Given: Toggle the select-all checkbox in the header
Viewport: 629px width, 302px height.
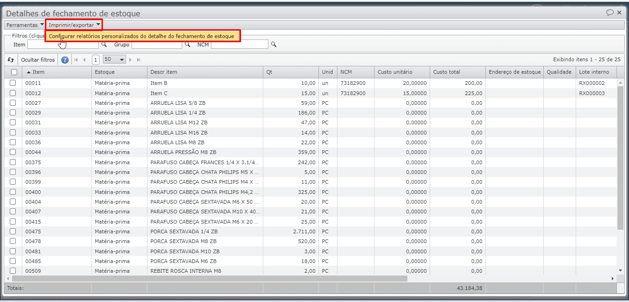Looking at the screenshot, I should click(14, 72).
